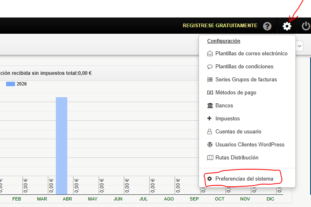Open Métodos de pago
Viewport: 311px width, 207px height.
pyautogui.click(x=236, y=92)
